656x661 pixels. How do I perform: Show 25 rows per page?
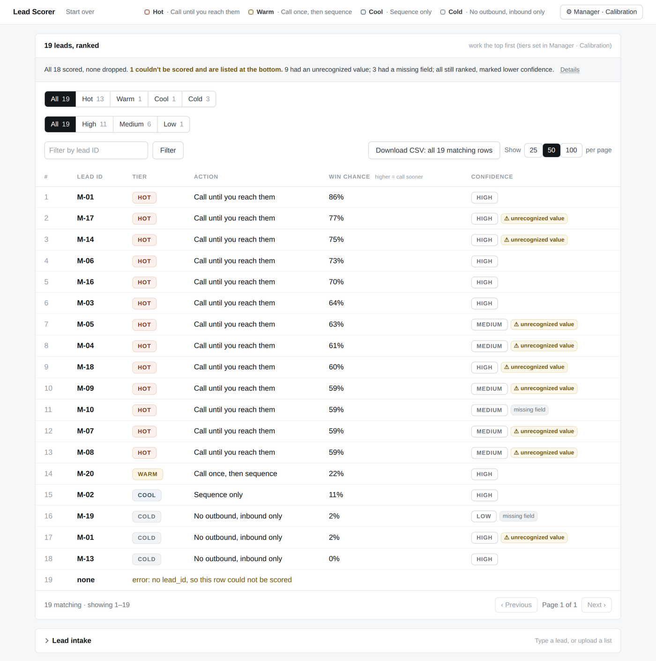click(533, 150)
